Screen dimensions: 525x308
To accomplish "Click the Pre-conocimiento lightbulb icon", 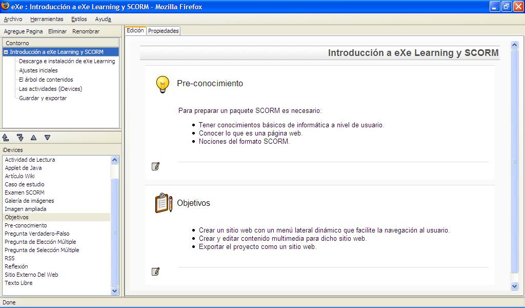I will 163,84.
